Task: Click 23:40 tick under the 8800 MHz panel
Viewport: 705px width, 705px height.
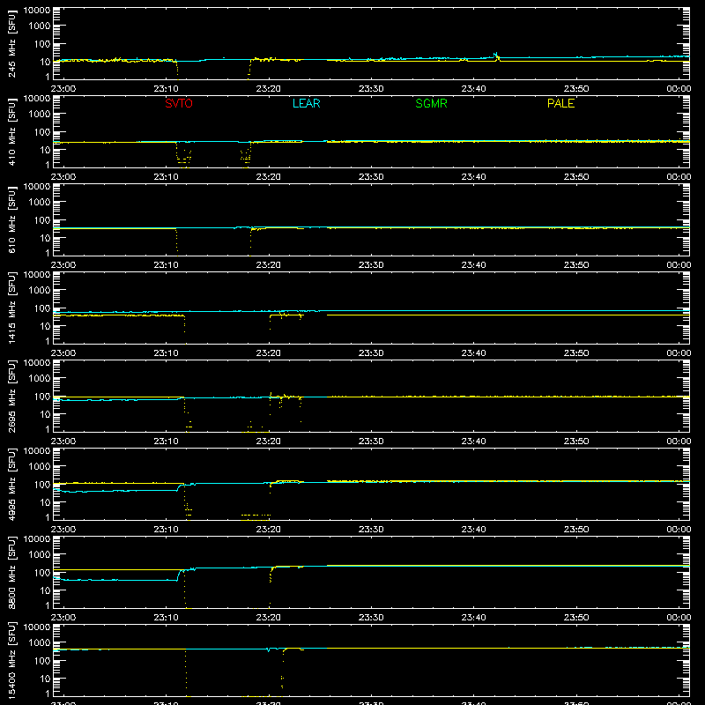Action: (473, 618)
